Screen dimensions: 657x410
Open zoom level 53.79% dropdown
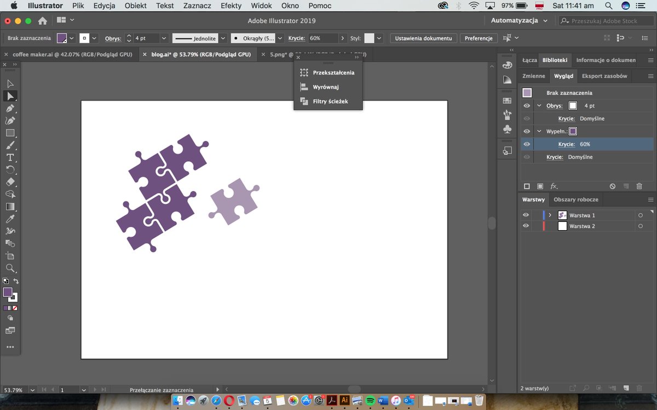click(x=33, y=390)
